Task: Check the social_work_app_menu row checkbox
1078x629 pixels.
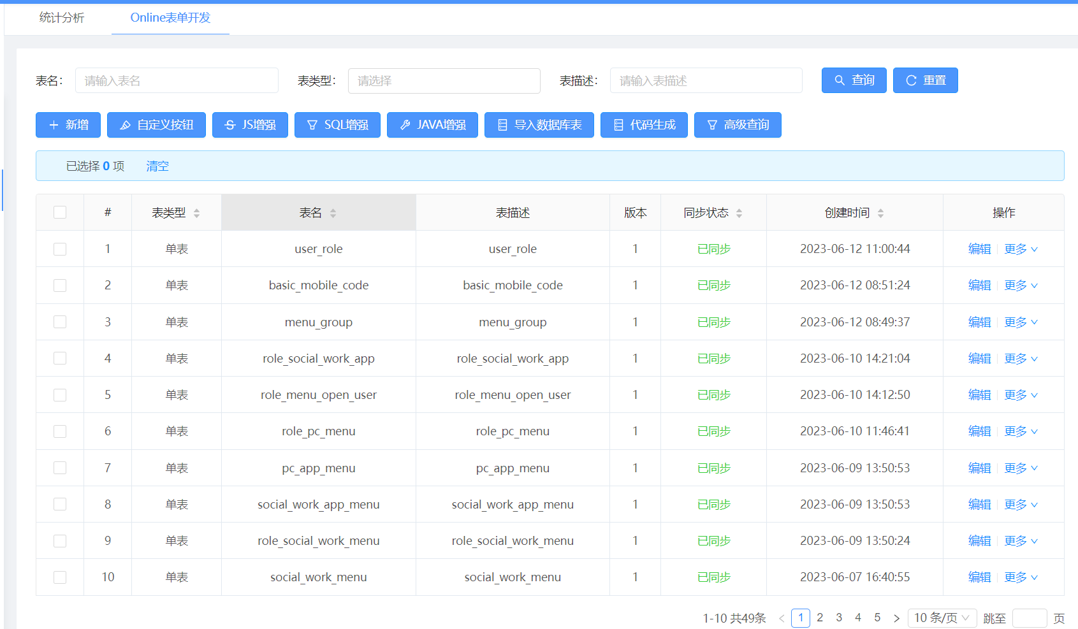Action: click(60, 504)
